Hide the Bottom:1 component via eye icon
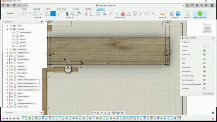This screenshot has height=122, width=217. pyautogui.click(x=12, y=56)
